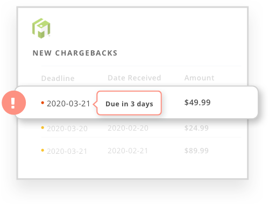269x204 pixels.
Task: Click the green cube logo icon
Action: click(41, 28)
